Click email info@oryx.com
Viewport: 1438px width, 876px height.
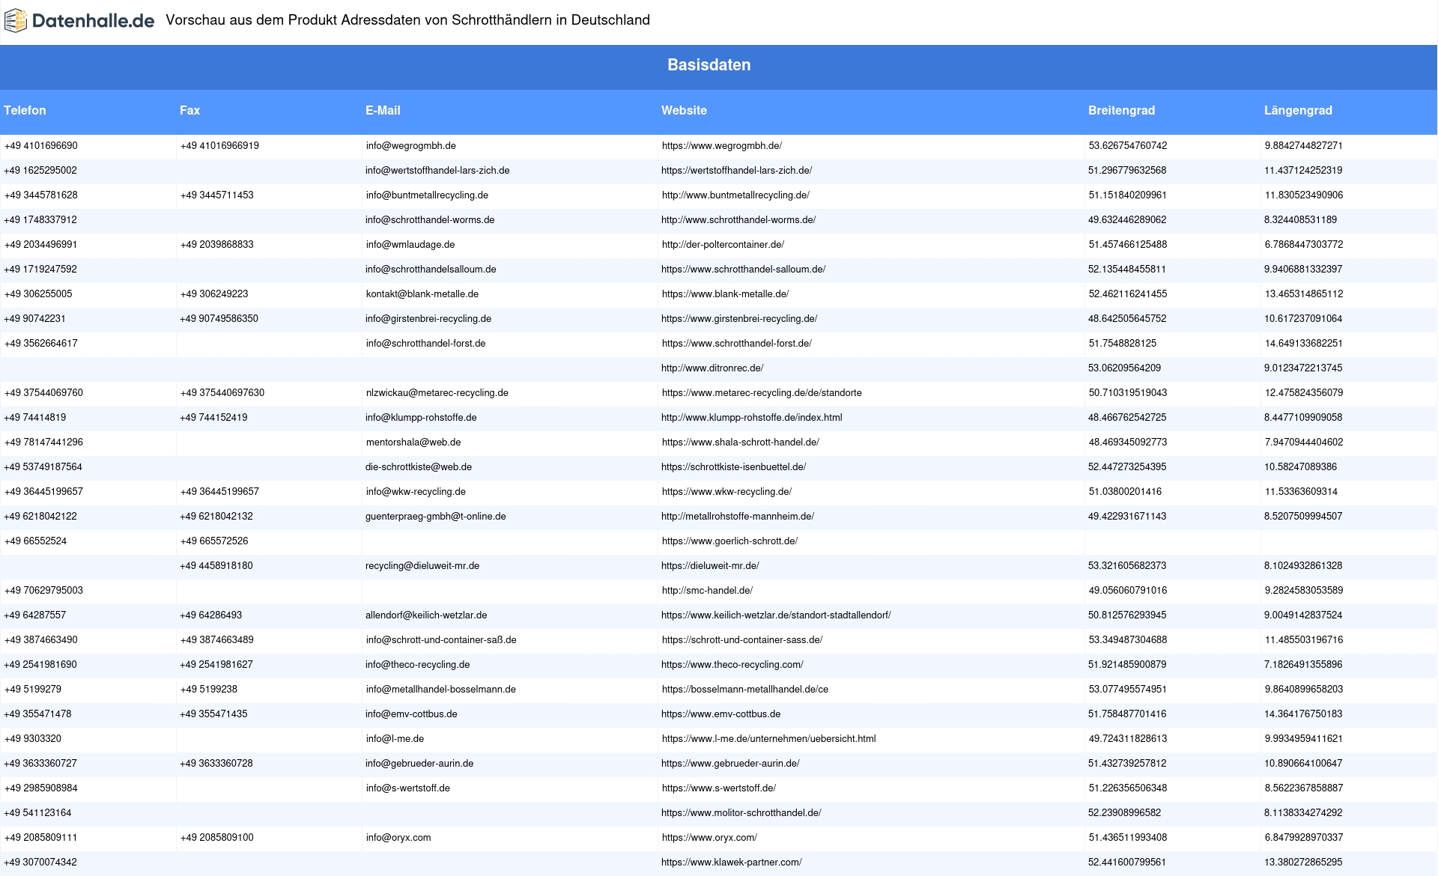pyautogui.click(x=398, y=838)
